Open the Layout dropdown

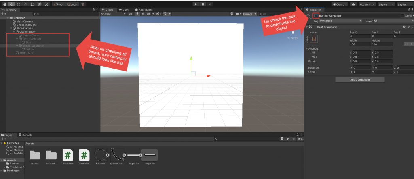pyautogui.click(x=405, y=4)
